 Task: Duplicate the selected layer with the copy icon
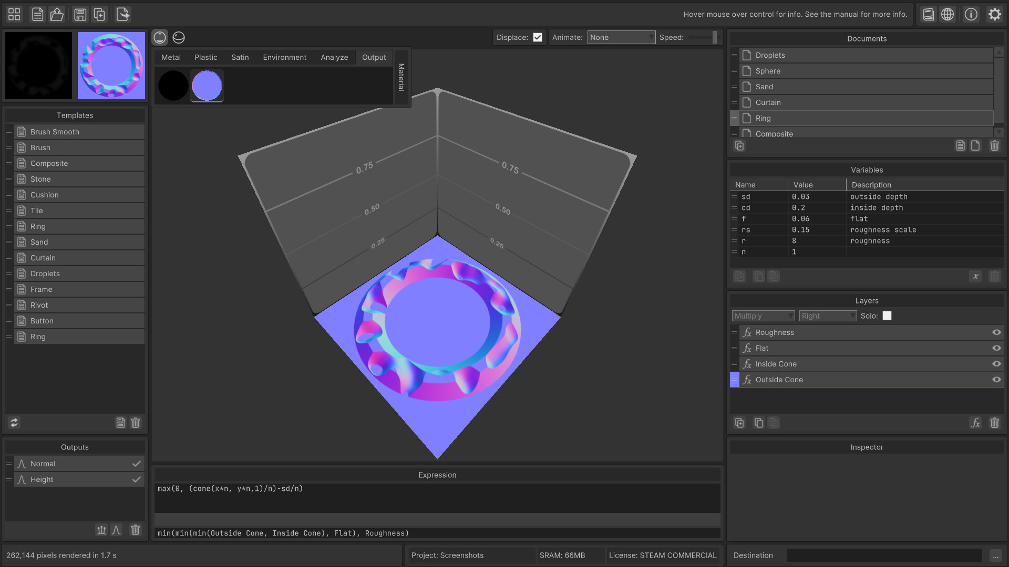758,423
